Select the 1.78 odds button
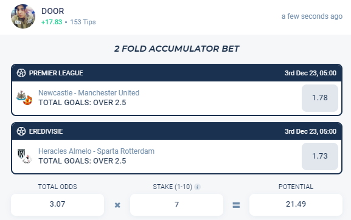The width and height of the screenshot is (351, 220). point(320,98)
